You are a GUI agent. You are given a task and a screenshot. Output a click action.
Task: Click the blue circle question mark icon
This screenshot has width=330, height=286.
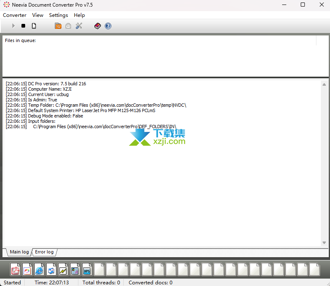pyautogui.click(x=108, y=26)
